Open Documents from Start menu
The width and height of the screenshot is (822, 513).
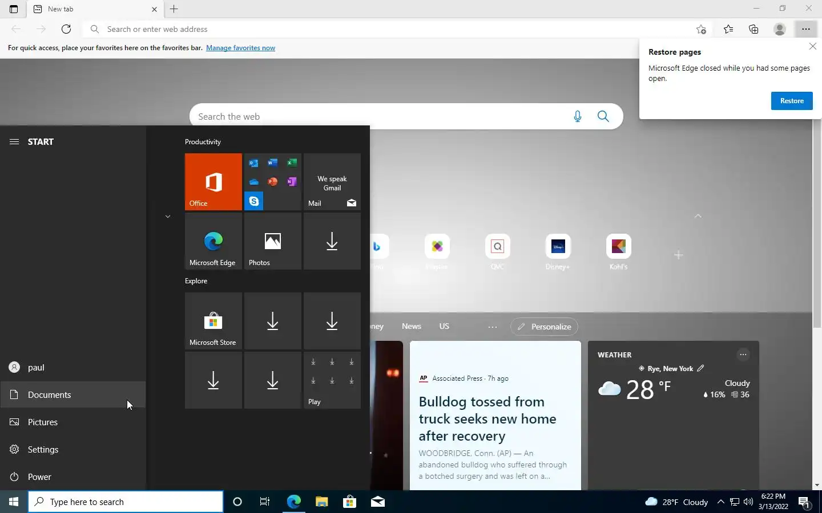(73, 395)
